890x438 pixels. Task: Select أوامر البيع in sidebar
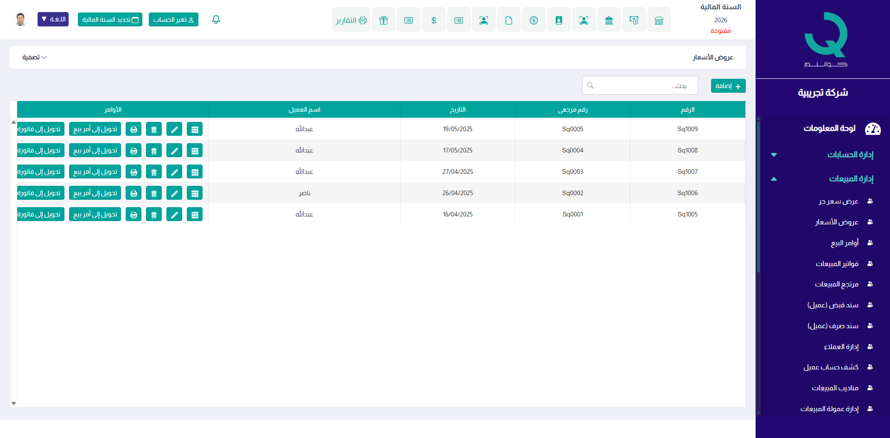pos(844,243)
